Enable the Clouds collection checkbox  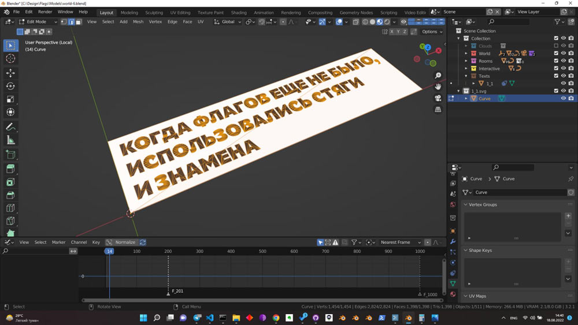556,46
